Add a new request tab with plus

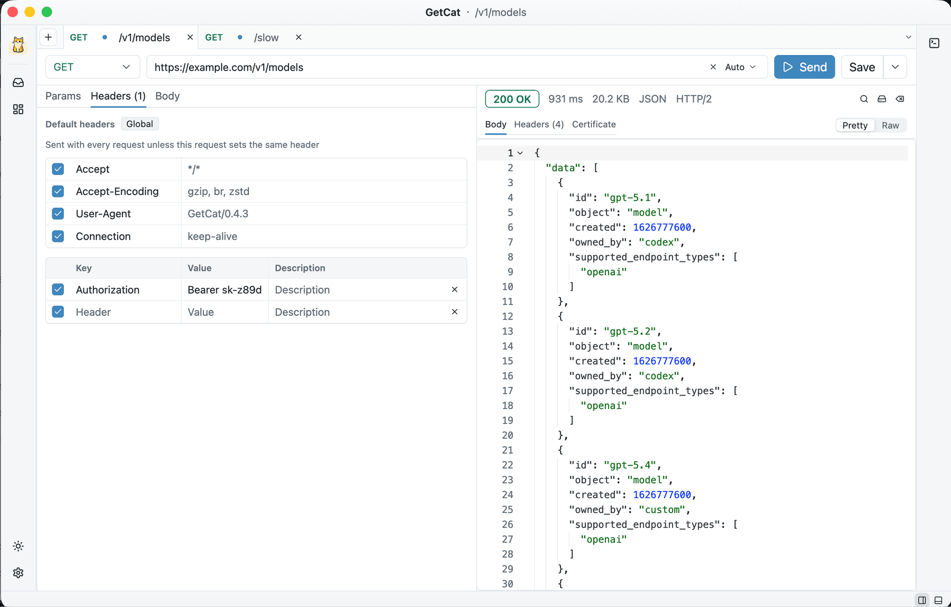[x=48, y=37]
